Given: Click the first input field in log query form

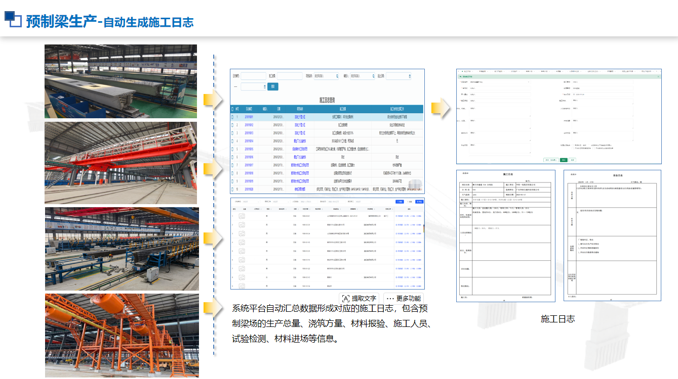Looking at the screenshot, I should click(254, 76).
